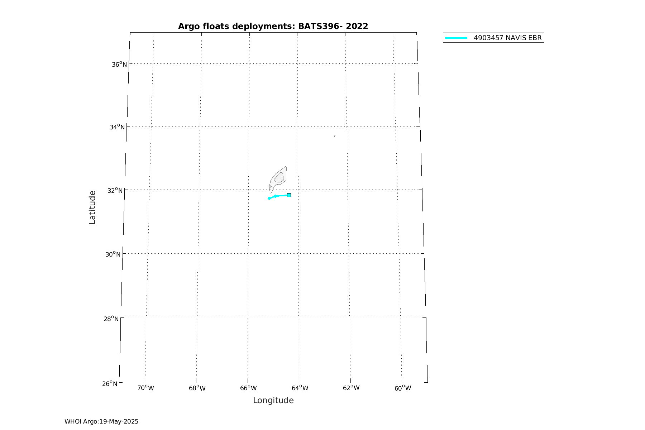The height and width of the screenshot is (430, 645).
Task: Click the '60°W' longitude tick label
Action: (403, 388)
